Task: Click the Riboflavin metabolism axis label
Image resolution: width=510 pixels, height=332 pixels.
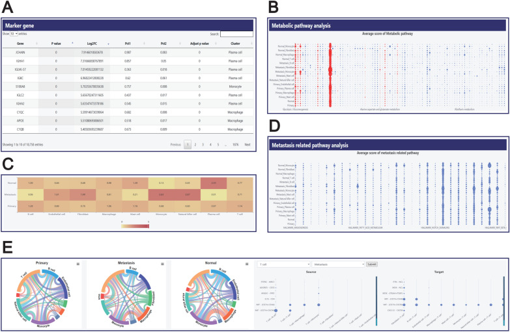Action: pos(464,109)
